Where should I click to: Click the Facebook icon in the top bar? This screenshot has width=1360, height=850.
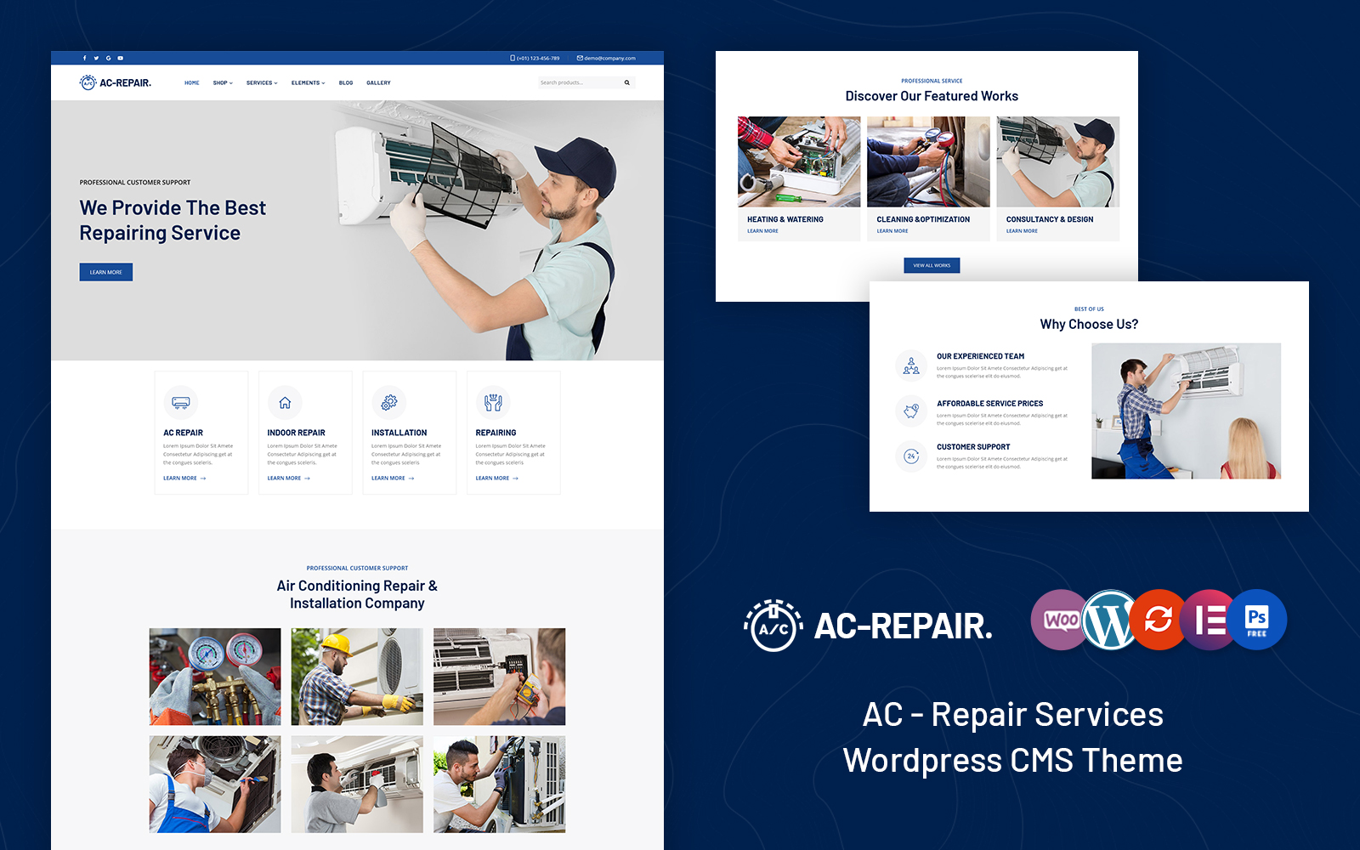click(85, 58)
